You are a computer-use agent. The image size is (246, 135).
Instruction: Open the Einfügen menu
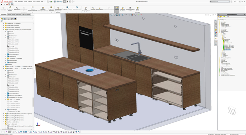pyautogui.click(x=30, y=2)
